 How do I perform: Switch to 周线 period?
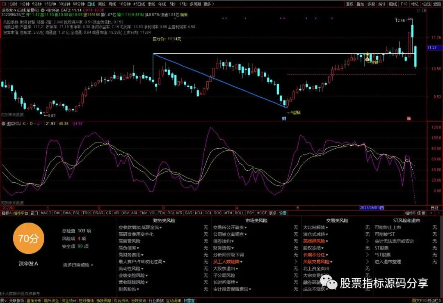(102, 4)
